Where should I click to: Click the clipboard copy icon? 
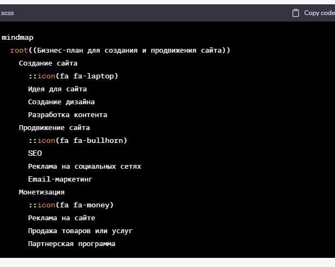(295, 13)
